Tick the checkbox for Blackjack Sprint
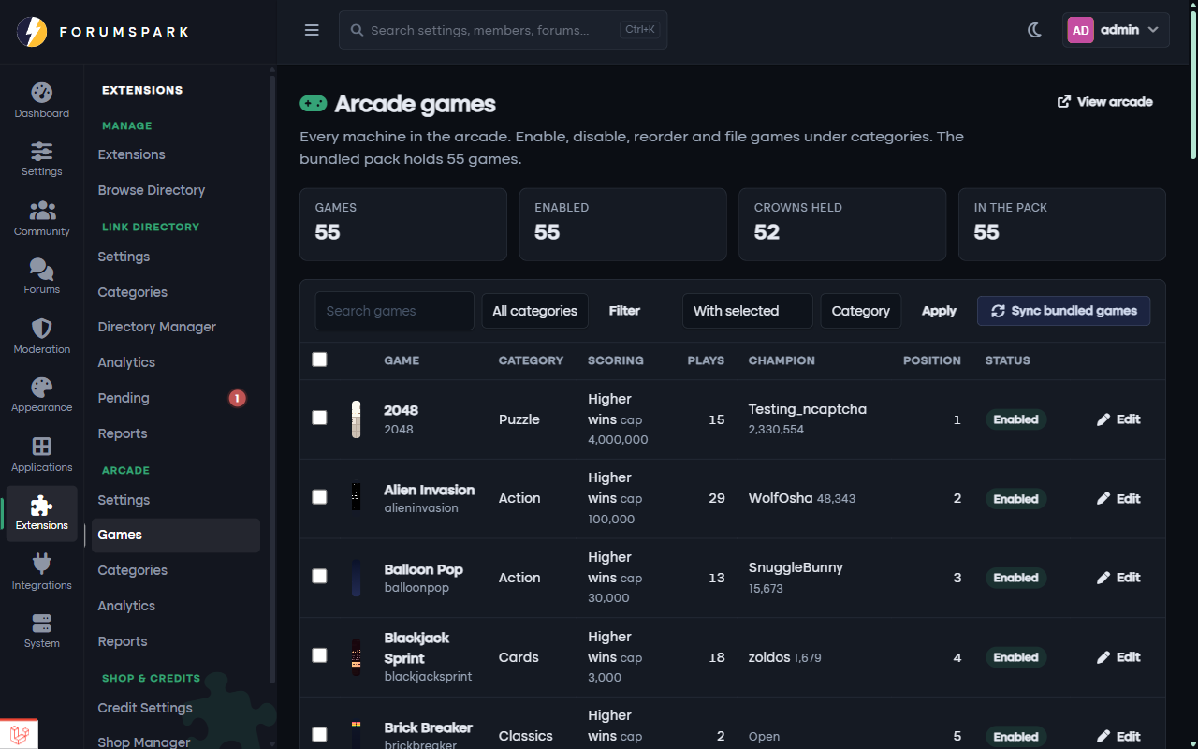 tap(319, 655)
